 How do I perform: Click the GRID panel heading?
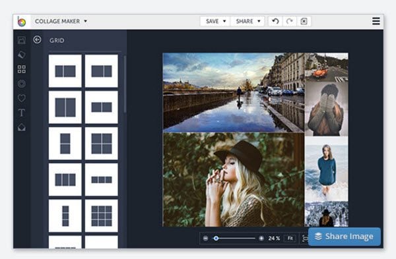[x=57, y=41]
